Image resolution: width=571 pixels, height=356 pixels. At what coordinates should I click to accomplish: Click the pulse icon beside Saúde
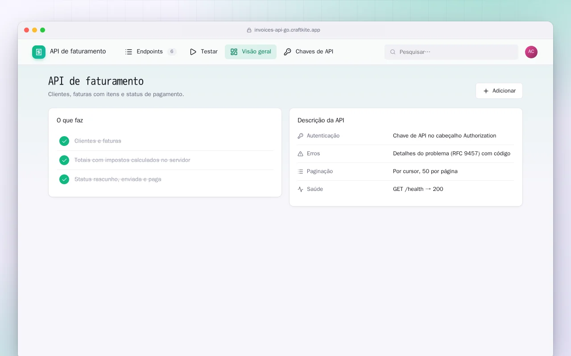click(300, 189)
